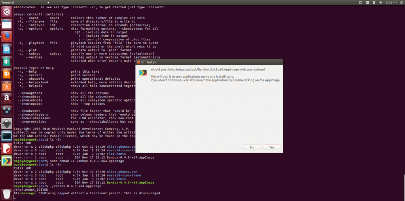Open Ubuntu Software Center icon
Screen dimensions: 405x201
click(x=6, y=86)
